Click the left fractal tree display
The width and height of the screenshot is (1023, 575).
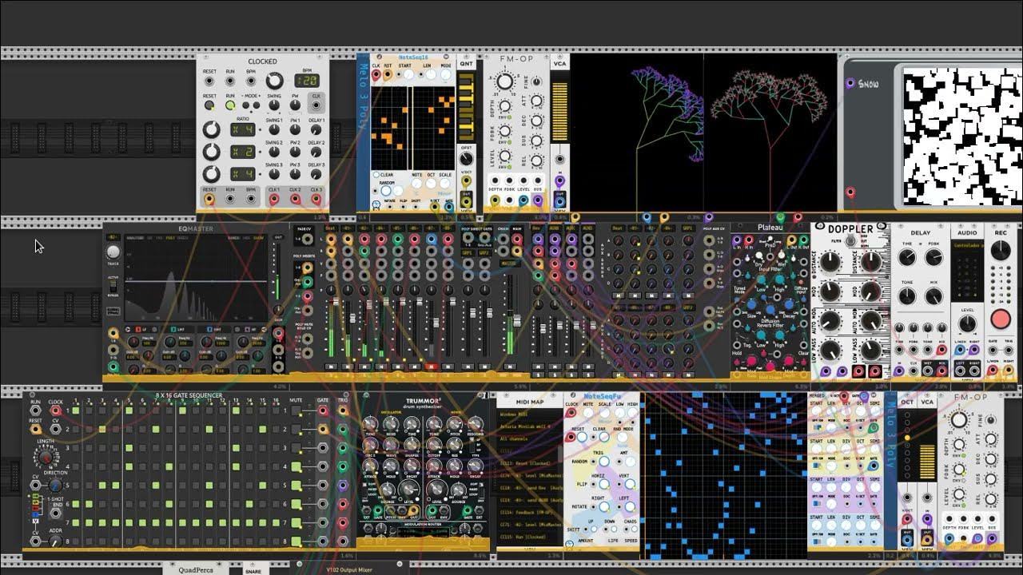click(638, 134)
